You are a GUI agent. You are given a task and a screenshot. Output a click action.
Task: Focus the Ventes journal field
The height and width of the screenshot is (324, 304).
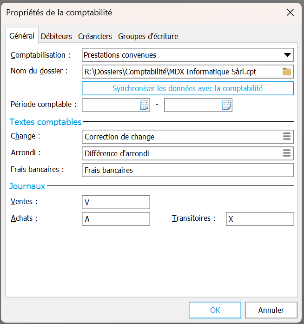tap(115, 202)
